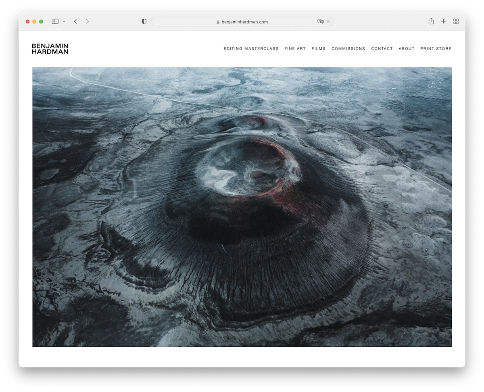Show the tab overview grid

[x=456, y=21]
